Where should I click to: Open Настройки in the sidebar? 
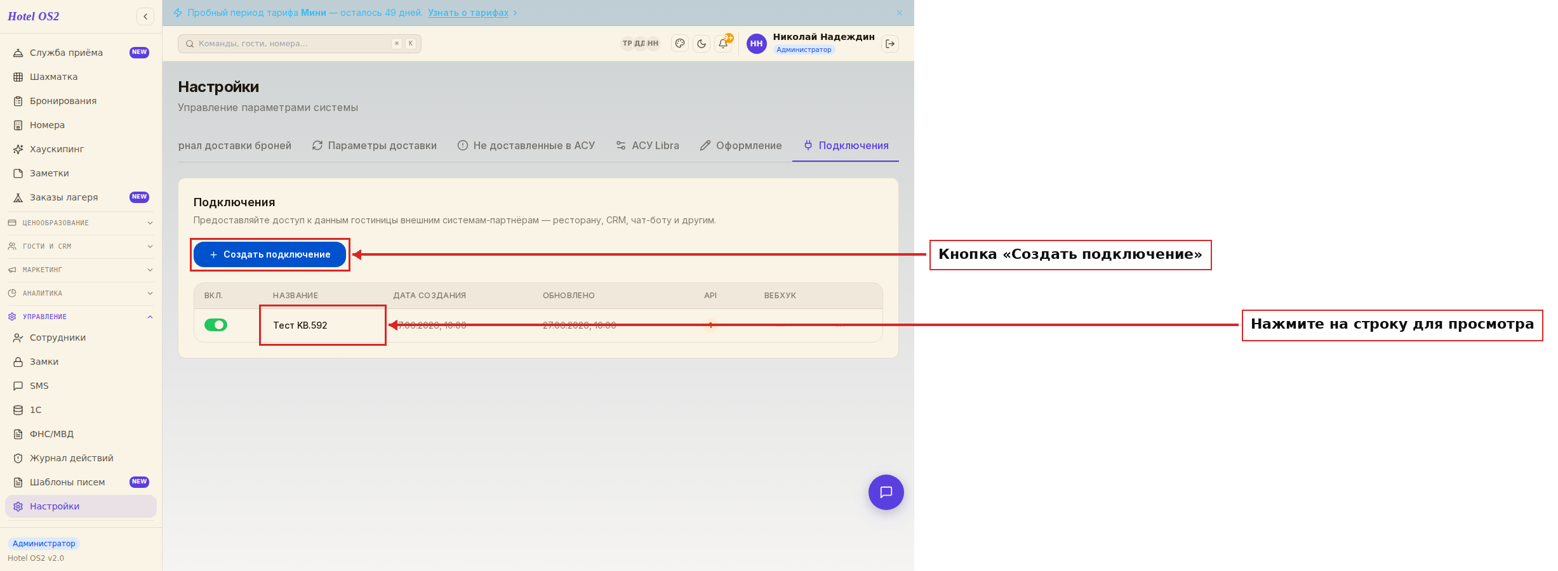81,506
